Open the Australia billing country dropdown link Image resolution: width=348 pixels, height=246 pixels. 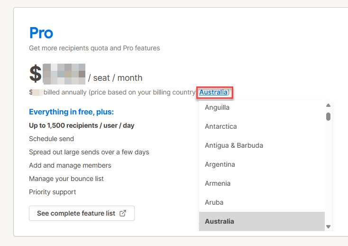click(x=213, y=92)
